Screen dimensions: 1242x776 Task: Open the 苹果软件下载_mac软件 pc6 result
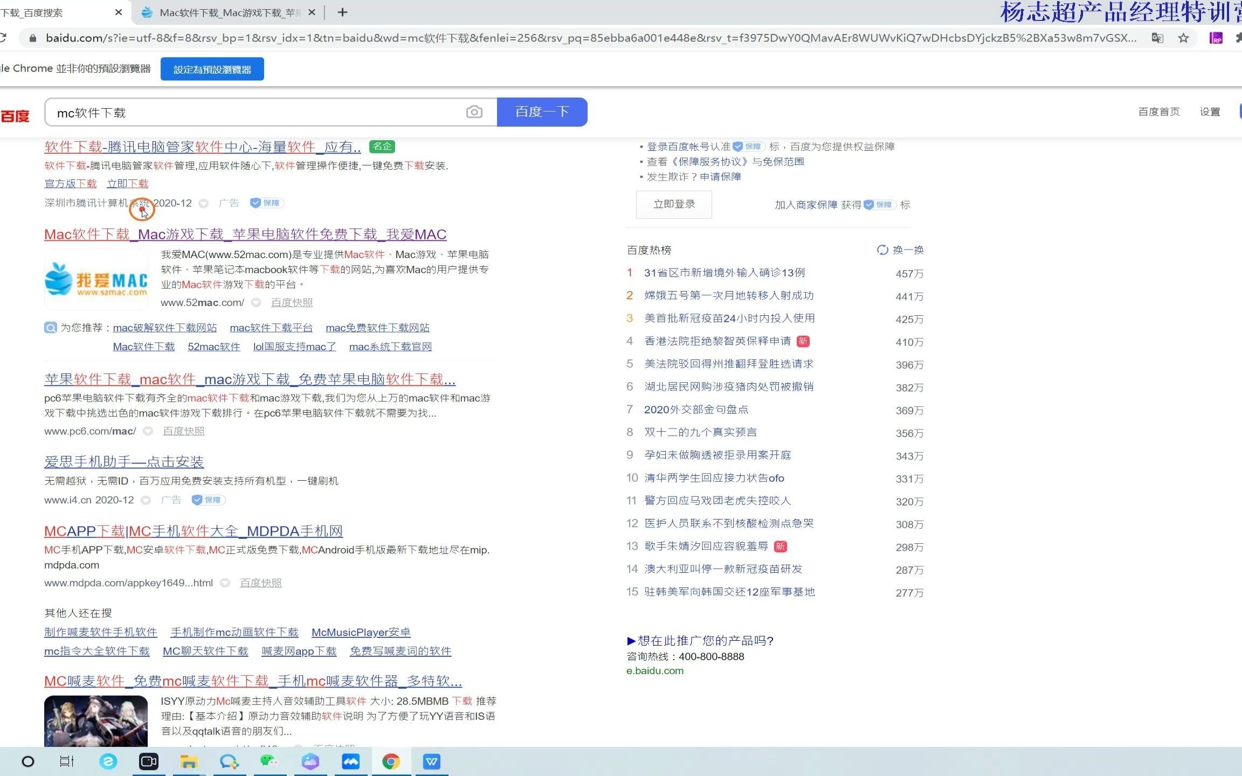coord(250,379)
